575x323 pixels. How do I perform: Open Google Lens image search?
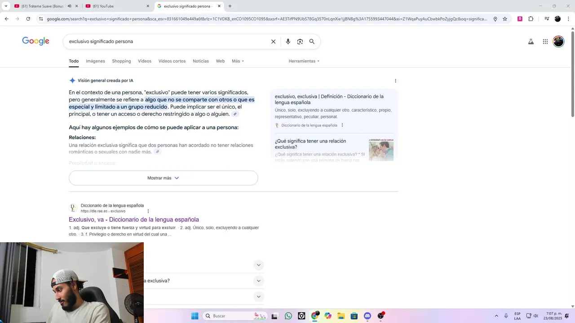[300, 41]
